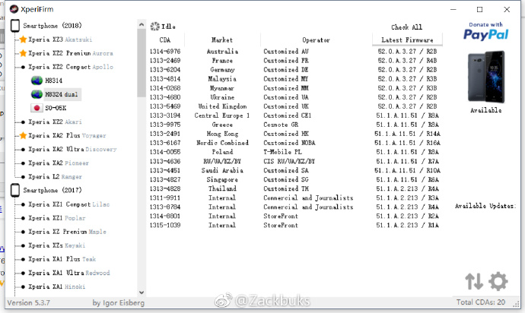Select Xperia XZ2 Premium Aurora
Viewport: 525px width, 313px height.
coord(71,53)
